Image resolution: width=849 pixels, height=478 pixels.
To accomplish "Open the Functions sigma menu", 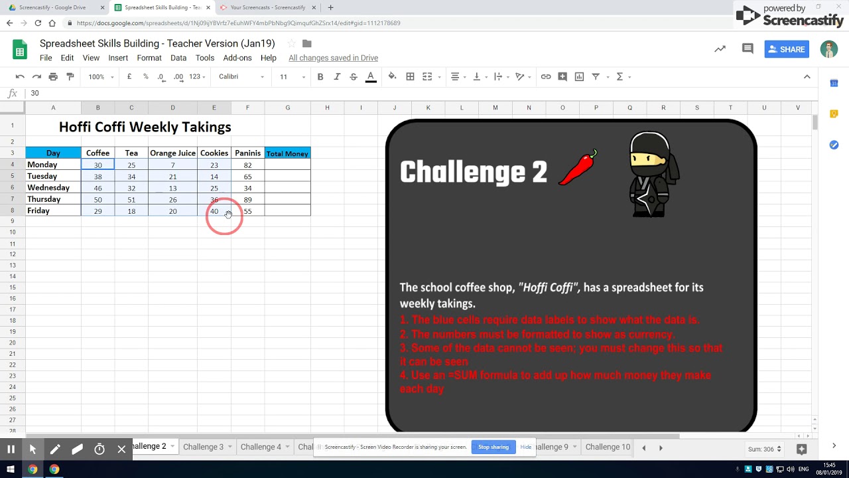I will click(x=623, y=77).
